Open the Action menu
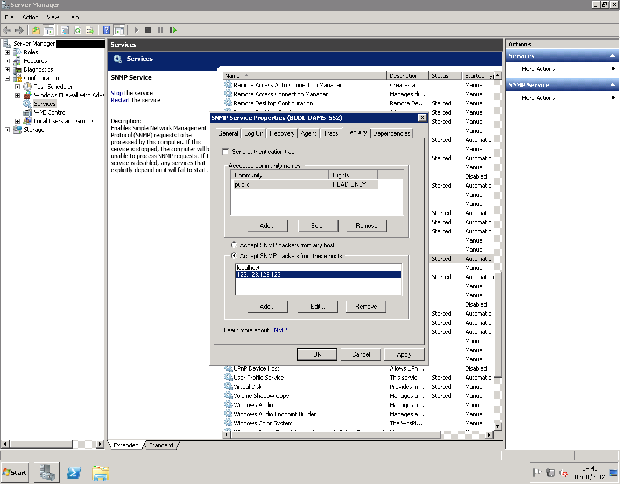Image resolution: width=620 pixels, height=484 pixels. (30, 17)
